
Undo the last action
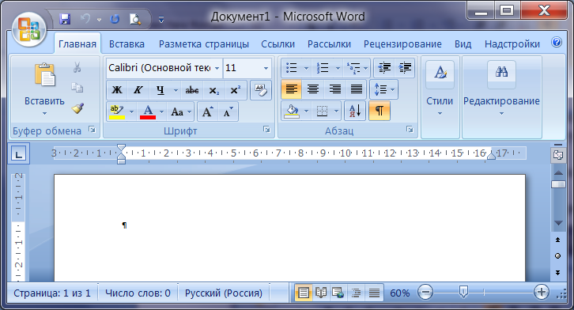pyautogui.click(x=85, y=19)
